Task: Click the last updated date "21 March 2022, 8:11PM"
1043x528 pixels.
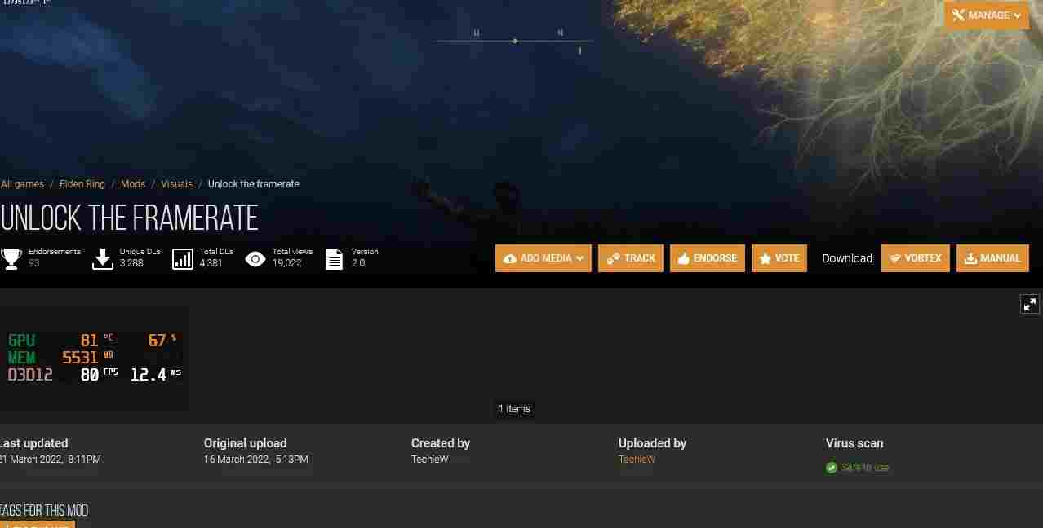Action: [x=51, y=460]
